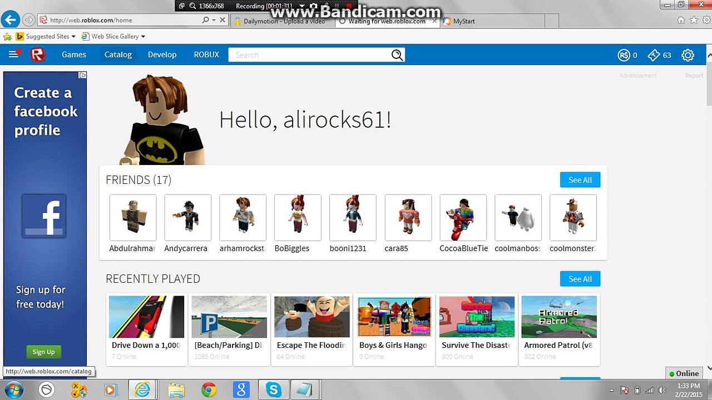Viewport: 712px width, 400px height.
Task: Open Survive The Disasters game thumbnail
Action: [x=477, y=317]
